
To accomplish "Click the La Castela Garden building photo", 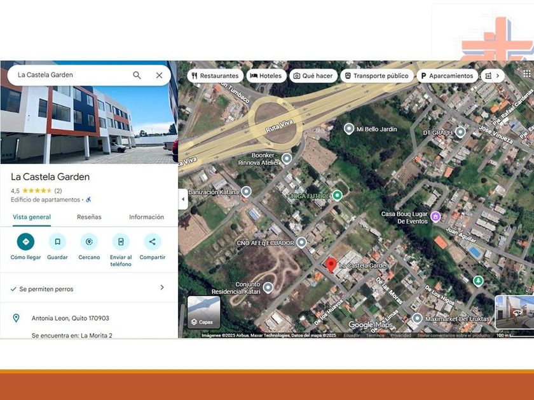I will (x=88, y=124).
